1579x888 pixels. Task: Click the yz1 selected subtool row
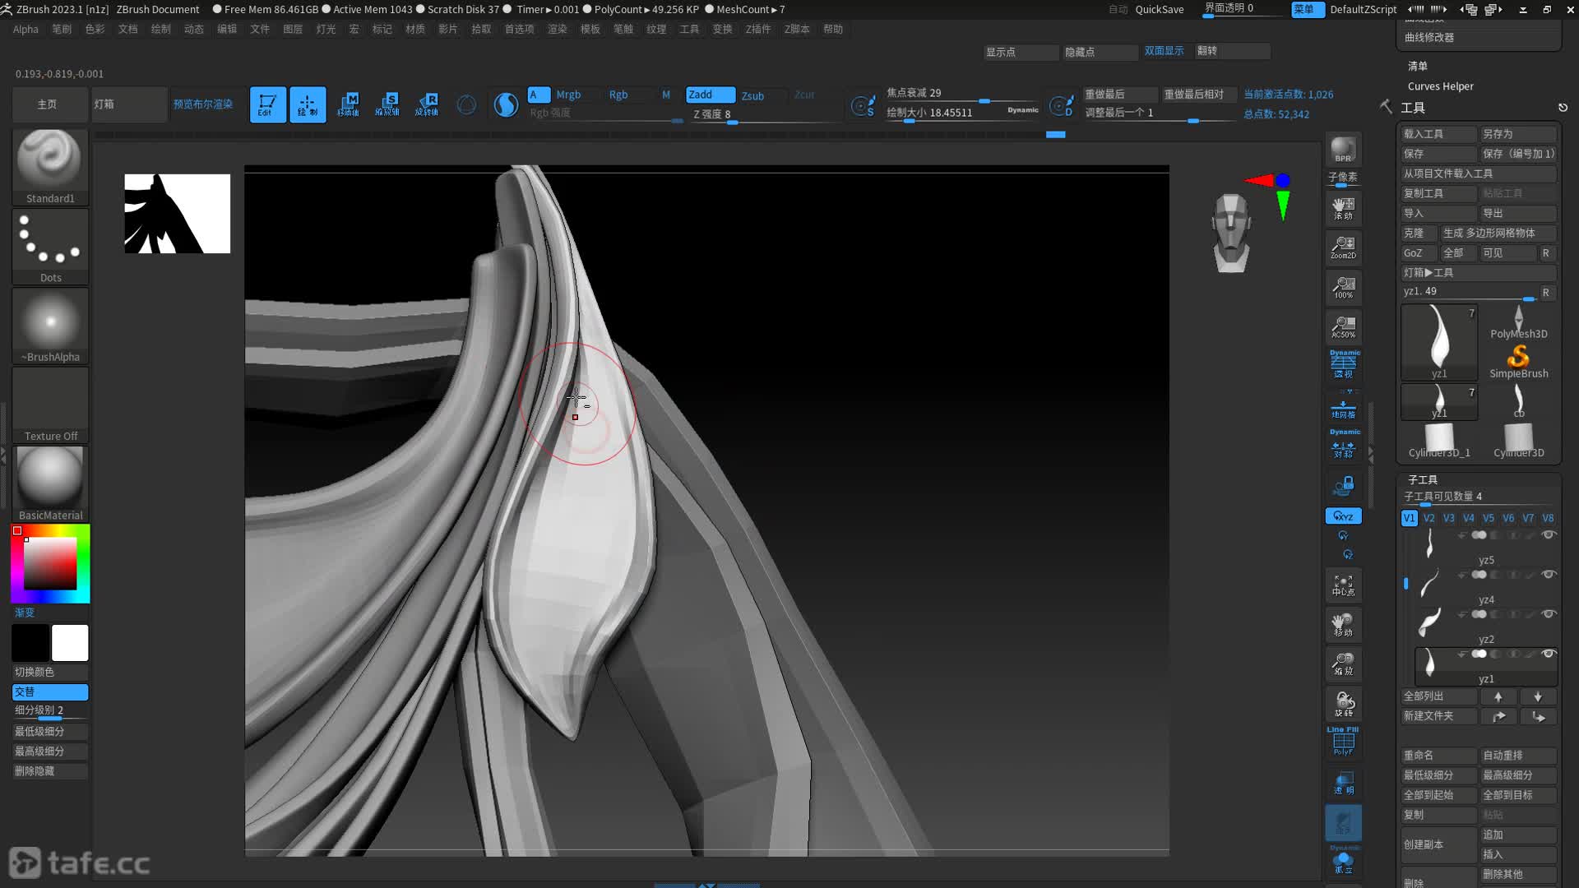(1485, 667)
